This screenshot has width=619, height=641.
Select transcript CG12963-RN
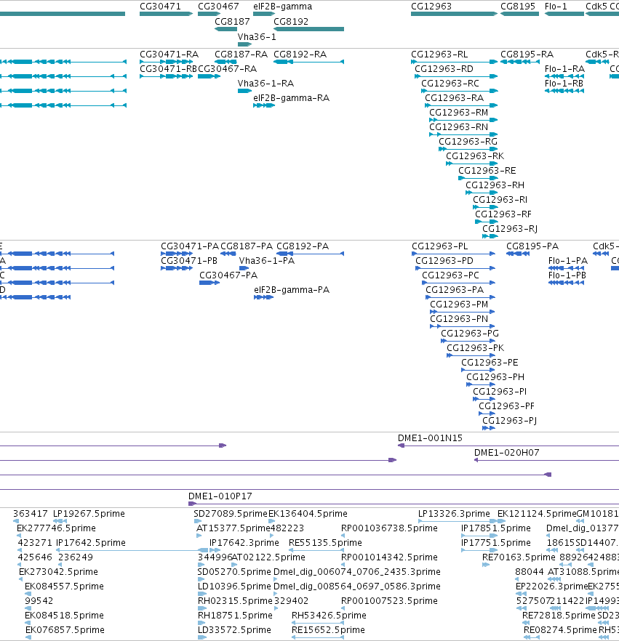tap(459, 127)
